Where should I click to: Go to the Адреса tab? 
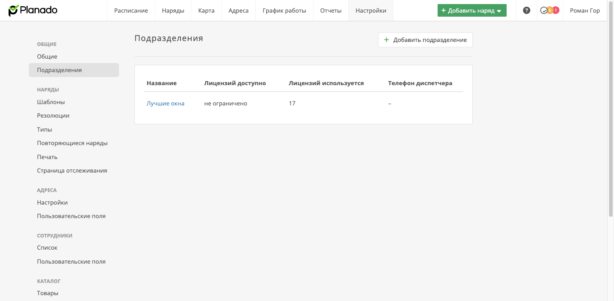[x=239, y=10]
